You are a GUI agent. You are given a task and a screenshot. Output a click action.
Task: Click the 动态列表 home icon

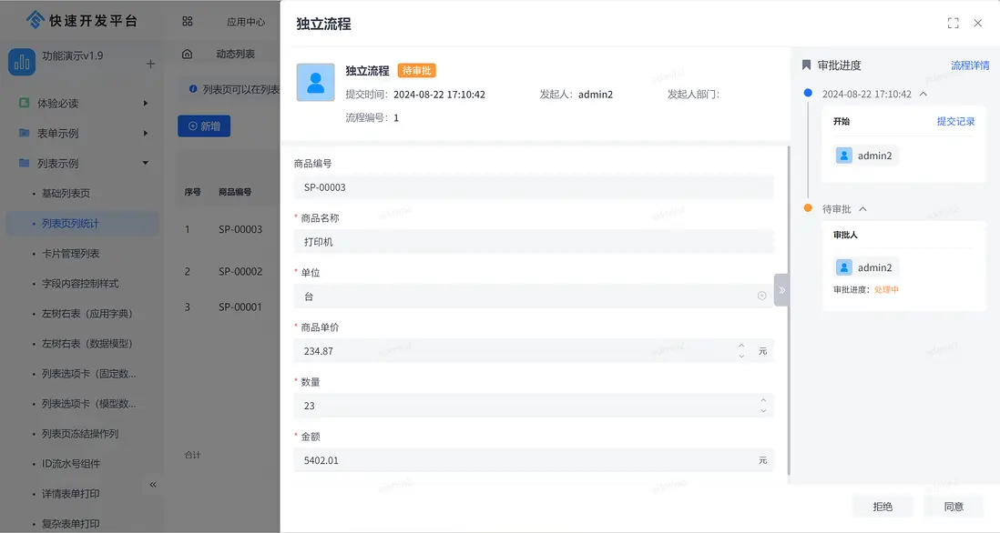coord(188,54)
